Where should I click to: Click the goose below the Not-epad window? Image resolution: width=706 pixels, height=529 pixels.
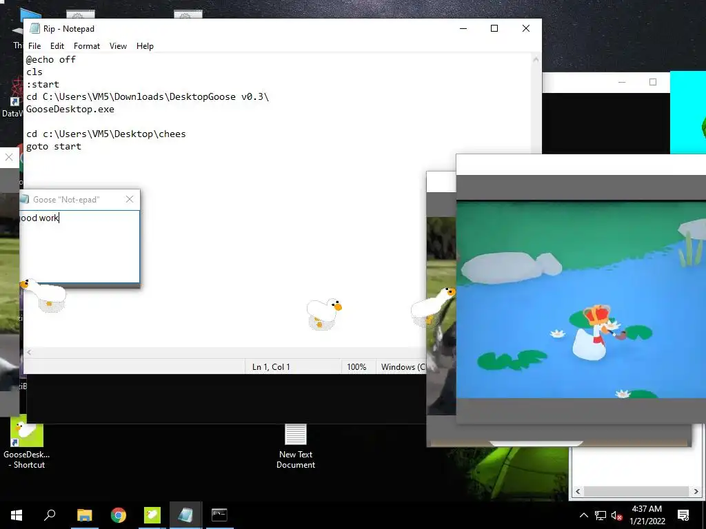[43, 295]
